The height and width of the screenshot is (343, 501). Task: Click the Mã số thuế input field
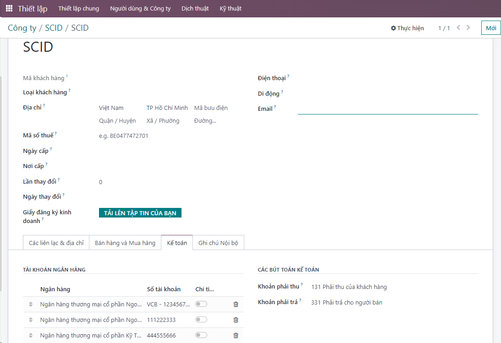pyautogui.click(x=171, y=136)
